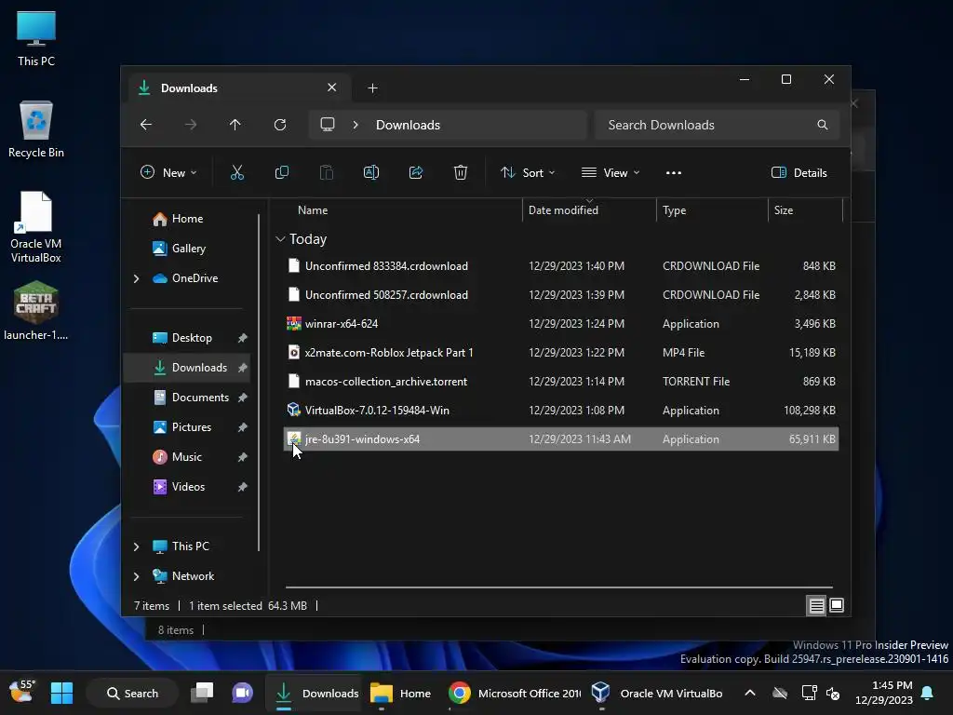
Task: Open Chrome Microsoft Office window from taskbar
Action: tap(515, 693)
